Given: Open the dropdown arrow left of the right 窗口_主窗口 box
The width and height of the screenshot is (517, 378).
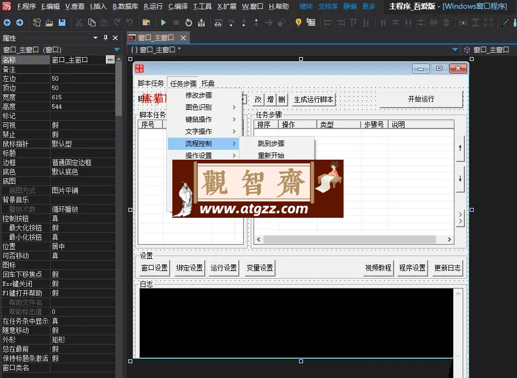Looking at the screenshot, I should point(455,50).
